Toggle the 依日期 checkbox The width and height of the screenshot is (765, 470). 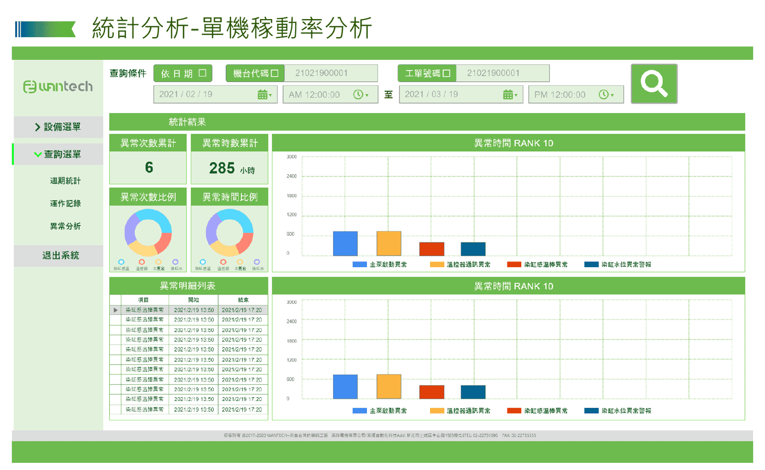(x=203, y=73)
